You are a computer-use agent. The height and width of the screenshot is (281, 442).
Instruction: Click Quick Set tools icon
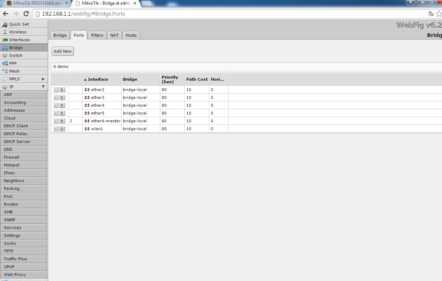click(5, 24)
